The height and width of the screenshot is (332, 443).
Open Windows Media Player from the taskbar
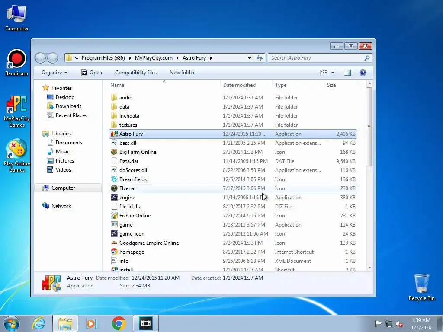pyautogui.click(x=92, y=323)
